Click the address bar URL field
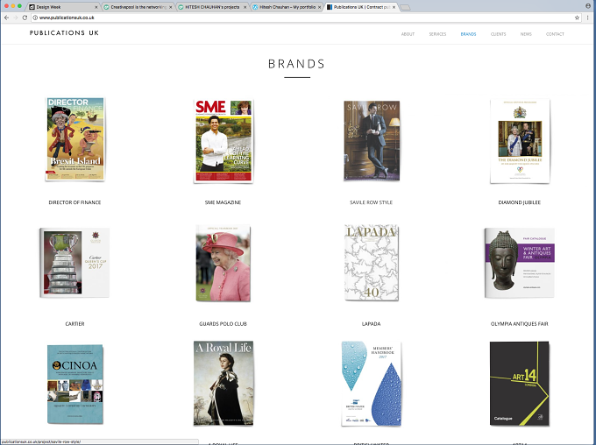Image resolution: width=596 pixels, height=445 pixels. coord(304,18)
